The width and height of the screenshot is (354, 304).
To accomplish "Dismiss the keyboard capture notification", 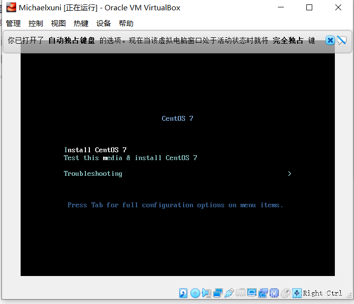I will [330, 40].
